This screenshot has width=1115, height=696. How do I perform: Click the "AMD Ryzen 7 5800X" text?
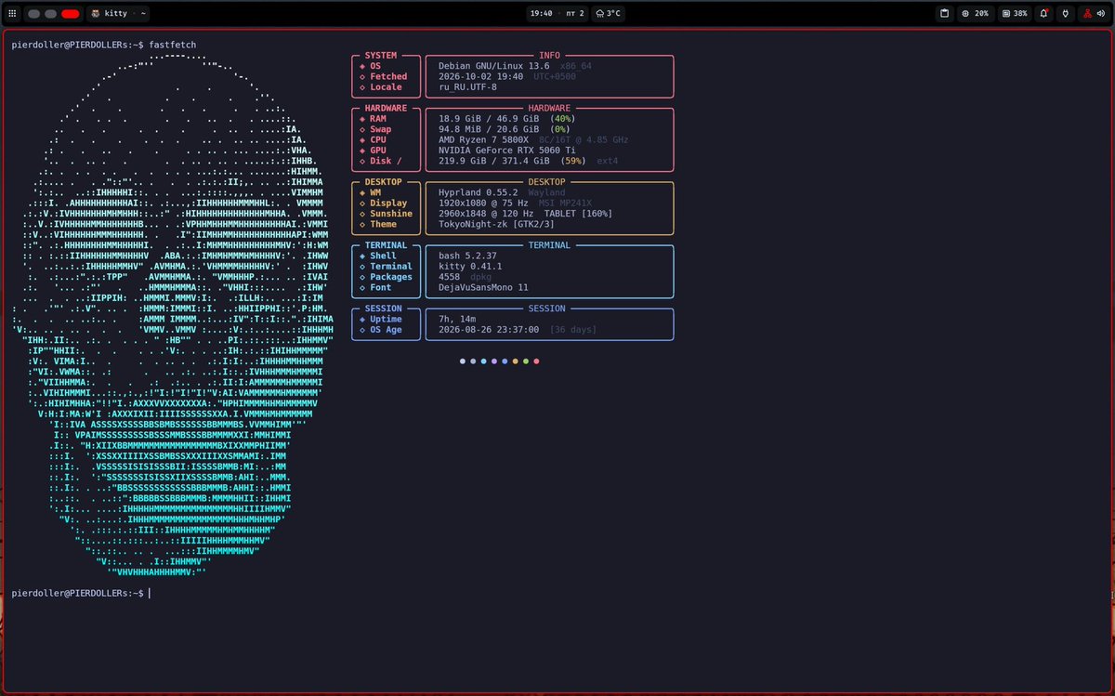[483, 140]
